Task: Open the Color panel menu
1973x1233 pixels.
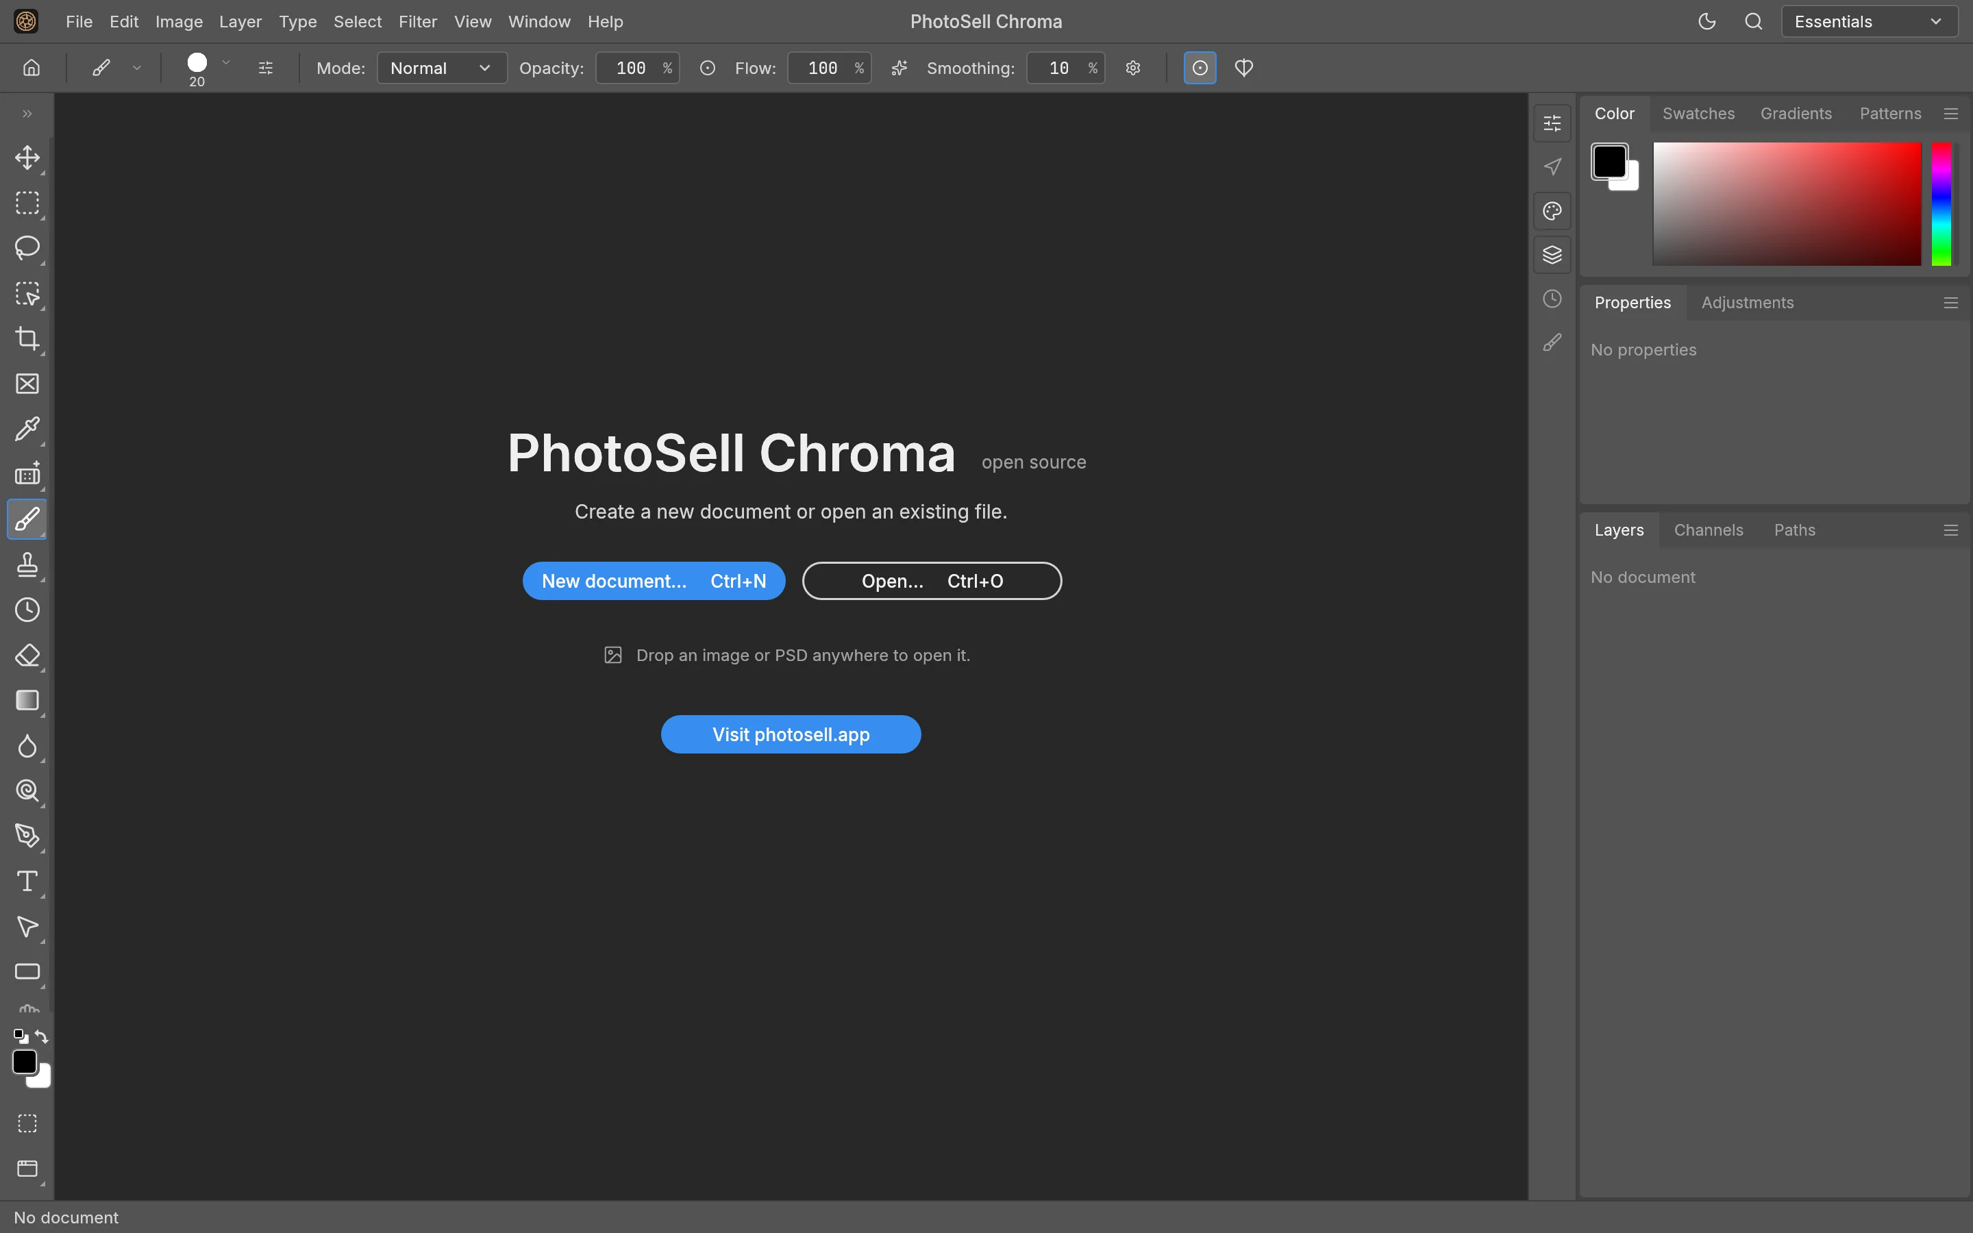Action: pos(1951,114)
